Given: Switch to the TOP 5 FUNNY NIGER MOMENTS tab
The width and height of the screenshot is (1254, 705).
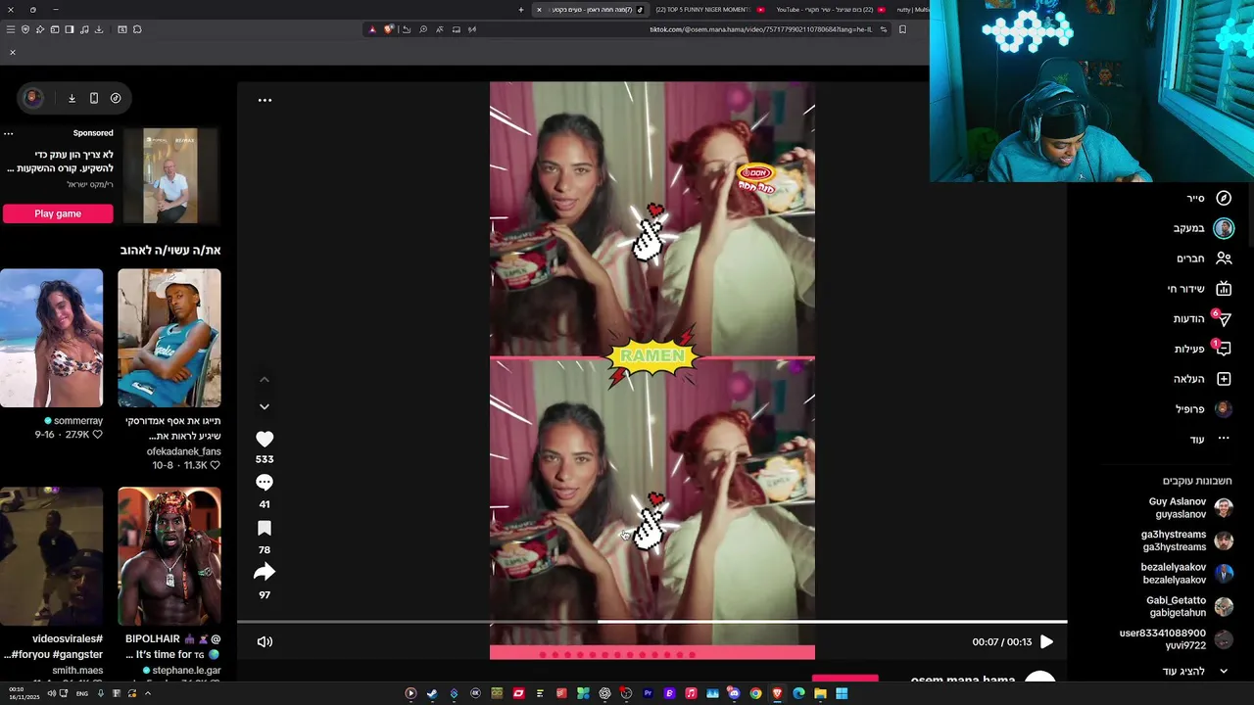Looking at the screenshot, I should point(707,10).
